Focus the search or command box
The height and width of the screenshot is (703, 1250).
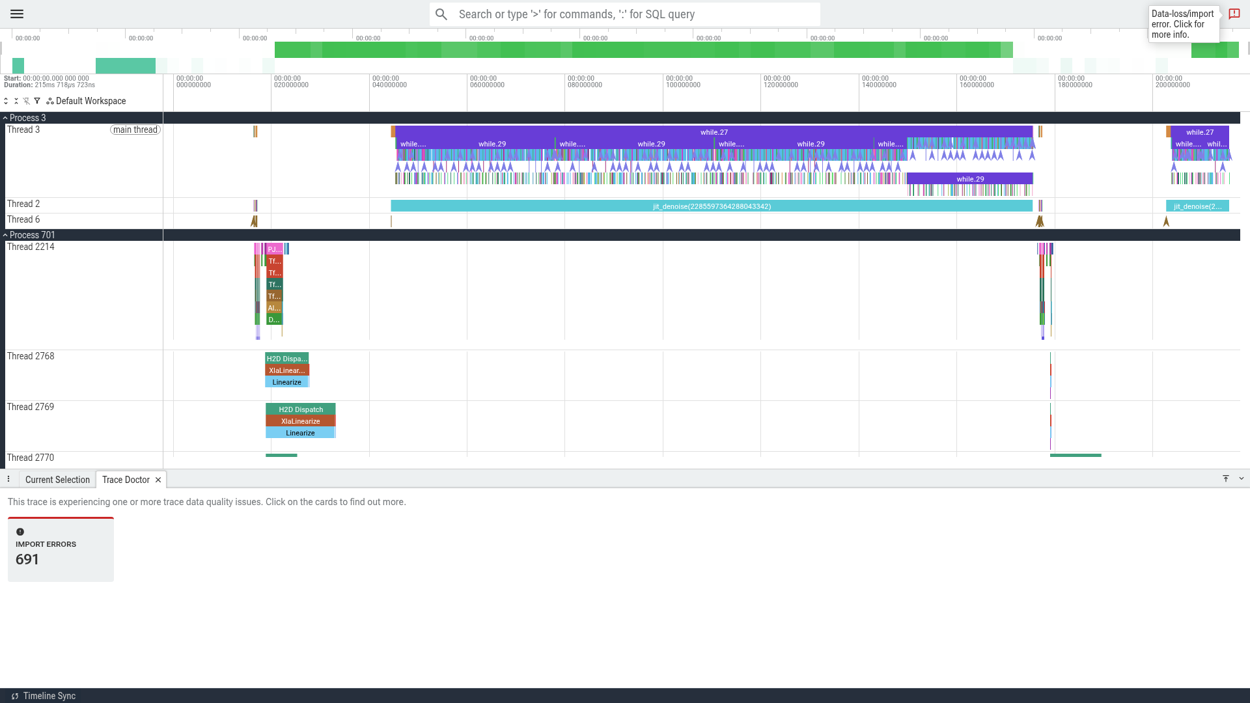[x=625, y=14]
